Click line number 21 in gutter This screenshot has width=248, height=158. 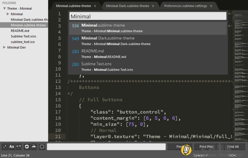(58, 137)
